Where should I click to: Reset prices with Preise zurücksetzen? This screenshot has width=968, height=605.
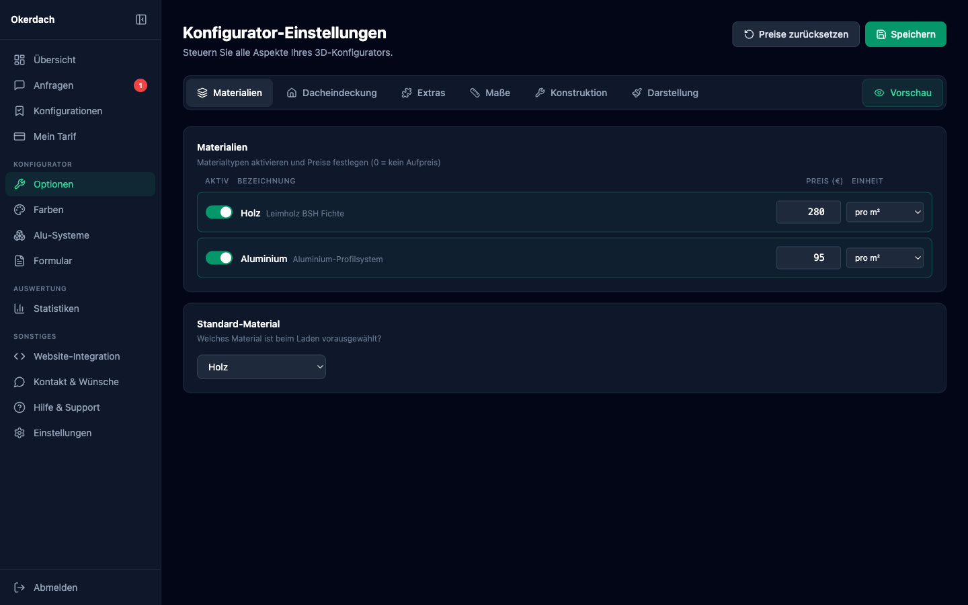(x=796, y=34)
